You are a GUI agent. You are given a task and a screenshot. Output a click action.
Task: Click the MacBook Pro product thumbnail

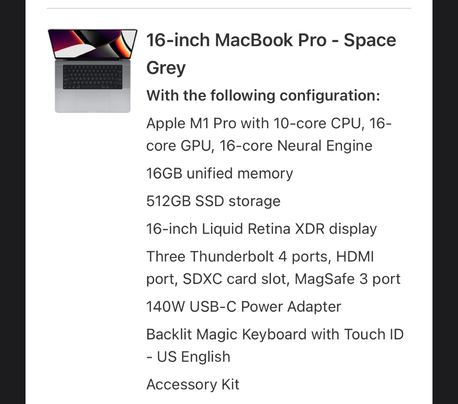coord(92,71)
